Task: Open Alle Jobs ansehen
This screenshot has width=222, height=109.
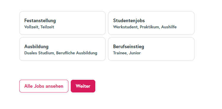Action: [44, 86]
